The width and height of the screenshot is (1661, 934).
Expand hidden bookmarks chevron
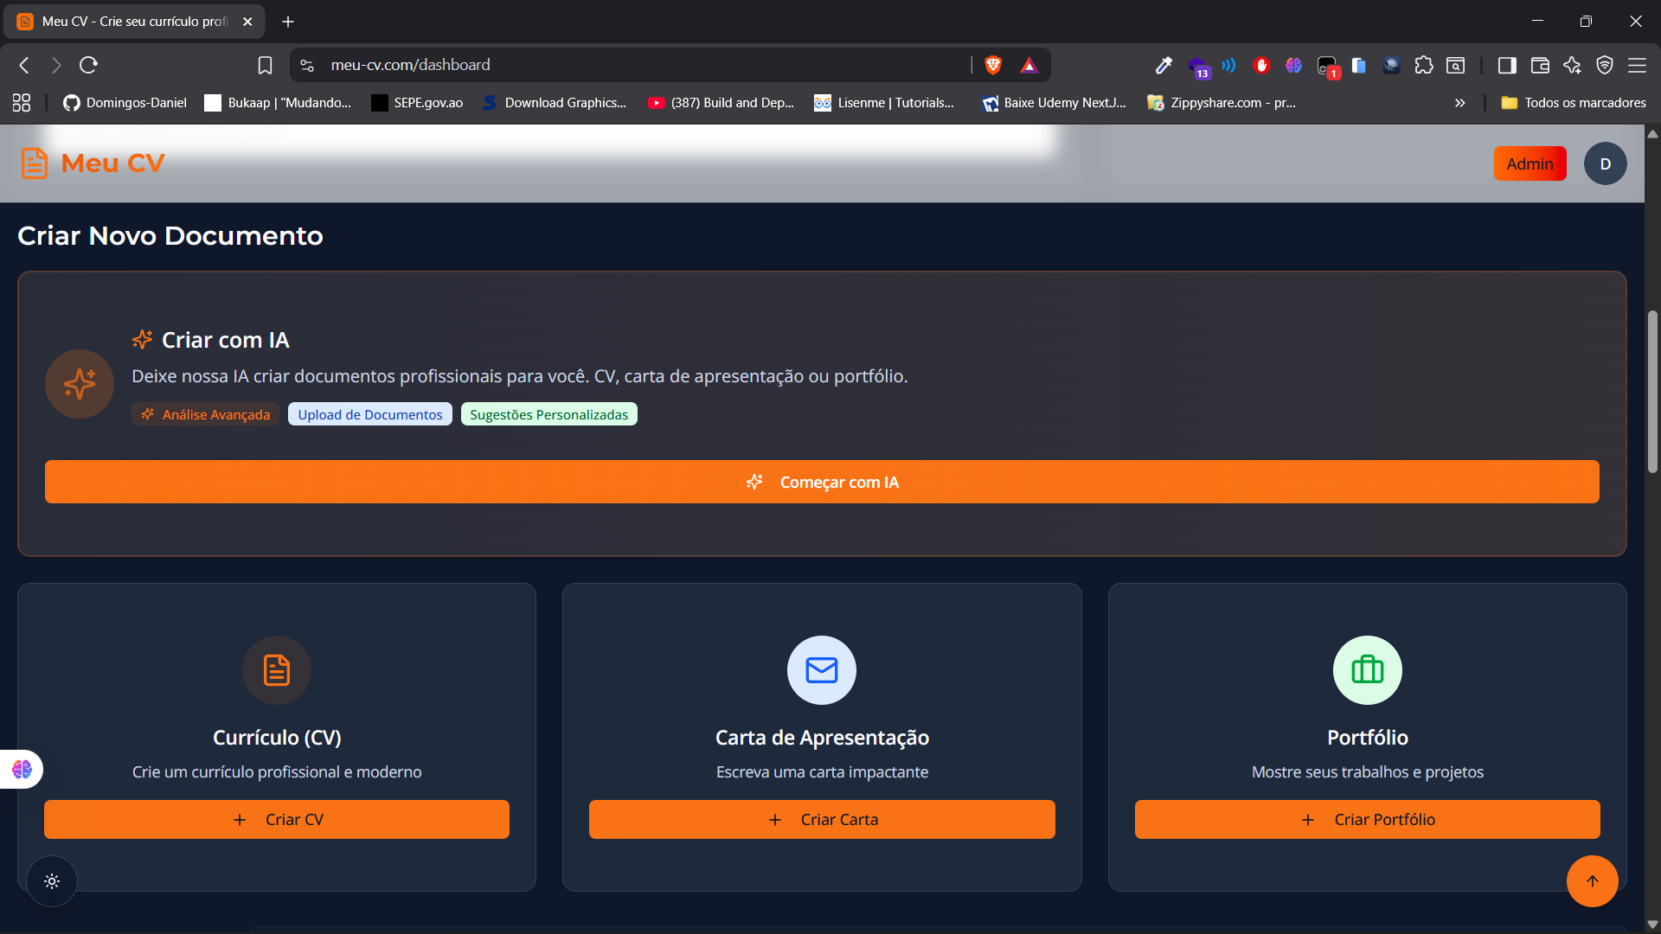[1459, 103]
